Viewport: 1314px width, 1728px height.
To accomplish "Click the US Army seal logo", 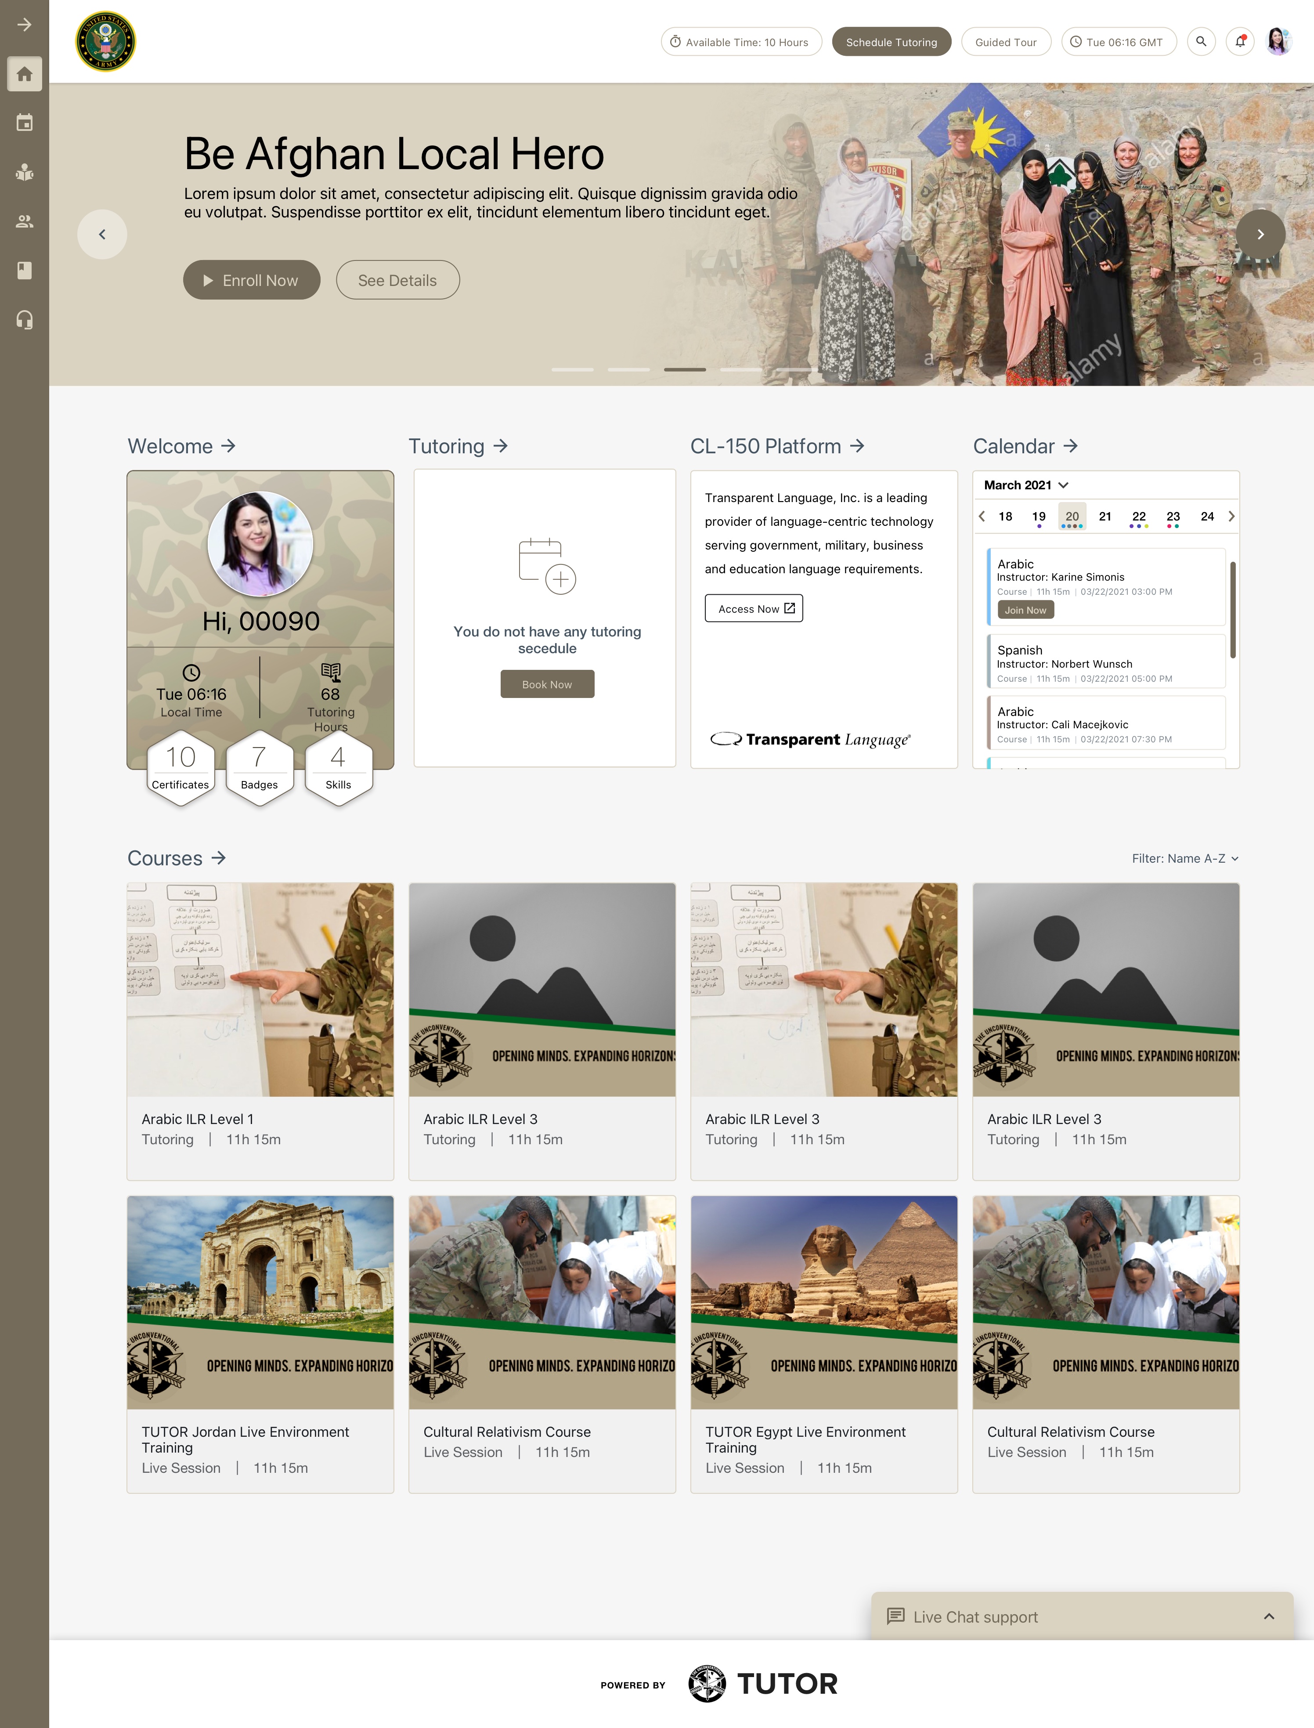I will click(105, 41).
